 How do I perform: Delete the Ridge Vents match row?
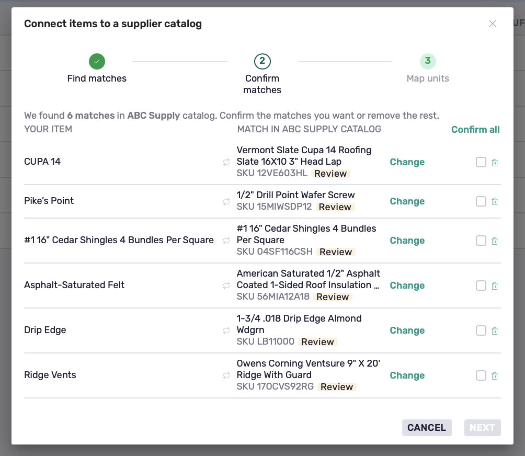(x=495, y=375)
